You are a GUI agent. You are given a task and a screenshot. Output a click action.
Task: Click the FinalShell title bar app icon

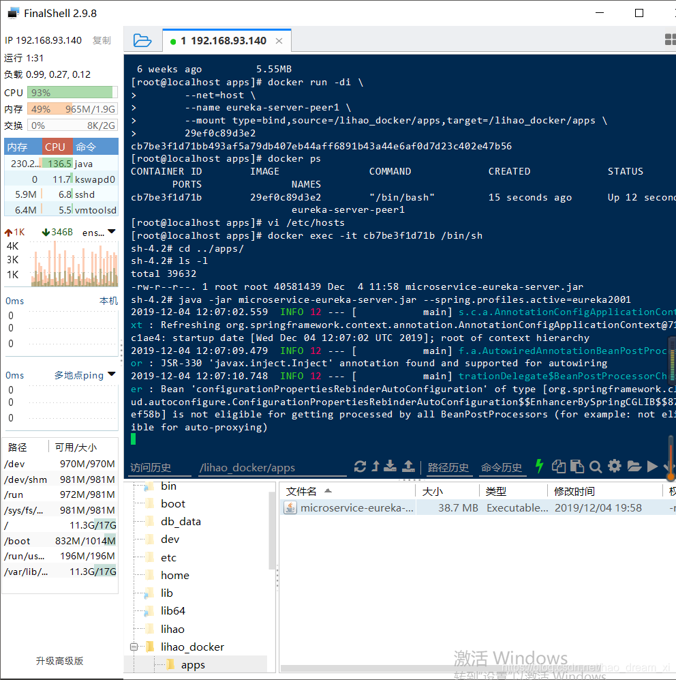(x=13, y=13)
